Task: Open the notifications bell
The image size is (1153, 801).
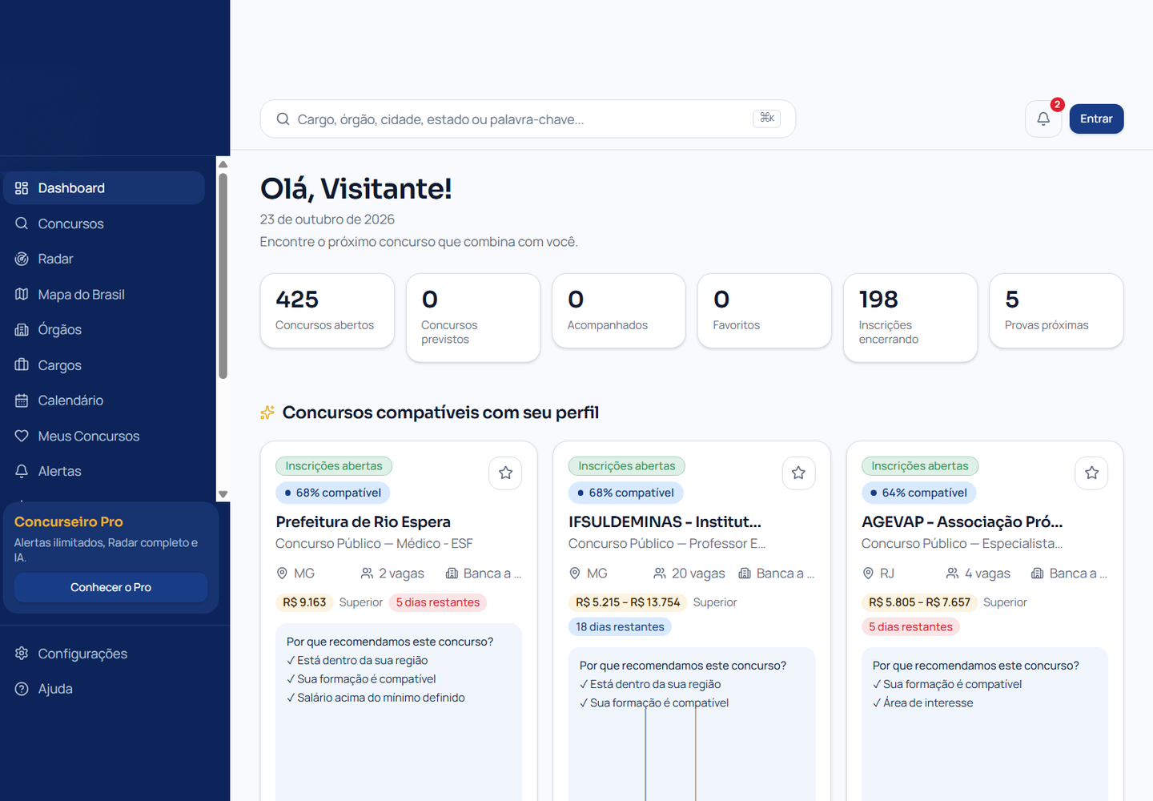Action: point(1043,119)
